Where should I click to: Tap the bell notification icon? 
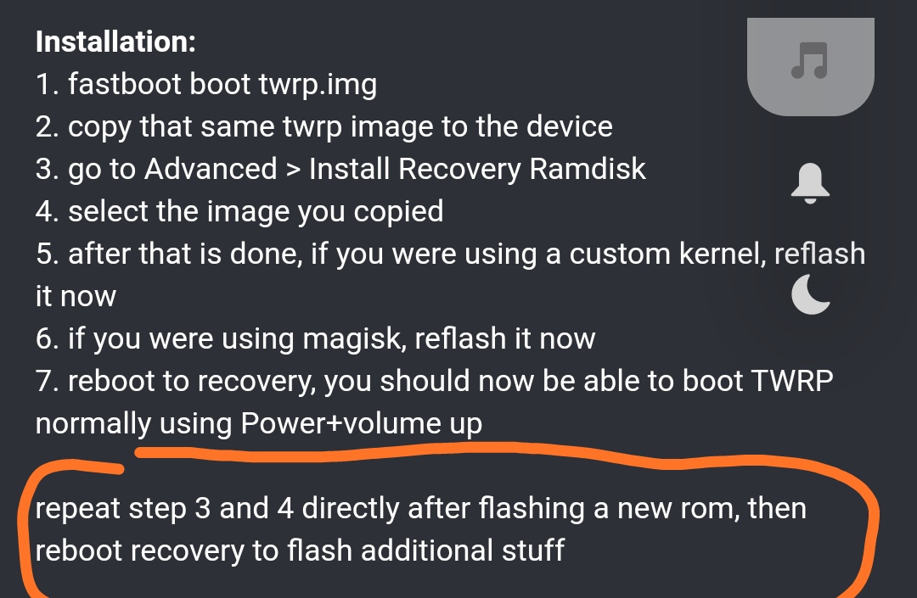(x=810, y=183)
